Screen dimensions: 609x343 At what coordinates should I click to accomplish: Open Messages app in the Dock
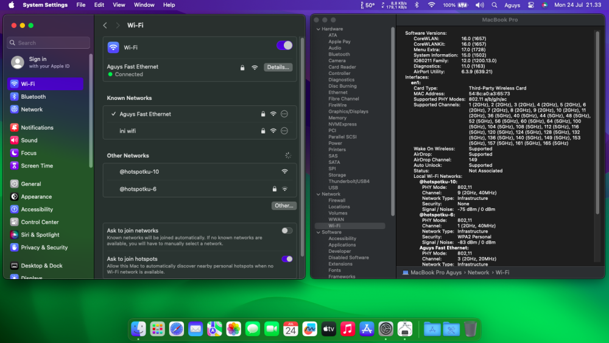(253, 329)
